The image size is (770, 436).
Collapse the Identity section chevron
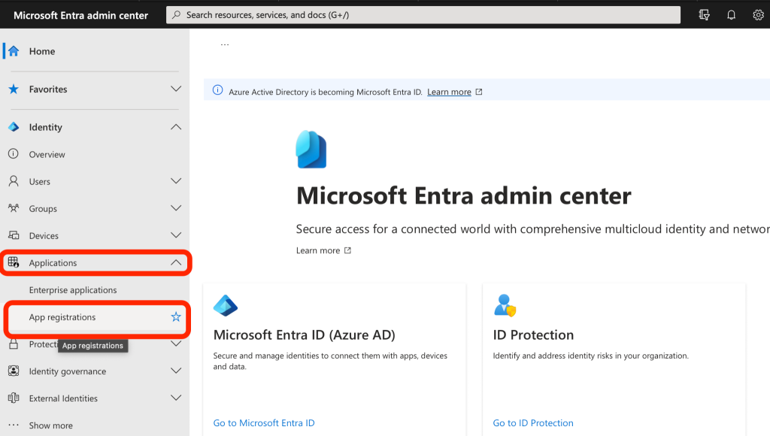tap(176, 127)
